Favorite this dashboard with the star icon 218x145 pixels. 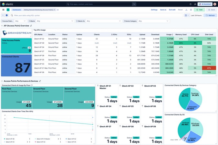(x=58, y=10)
